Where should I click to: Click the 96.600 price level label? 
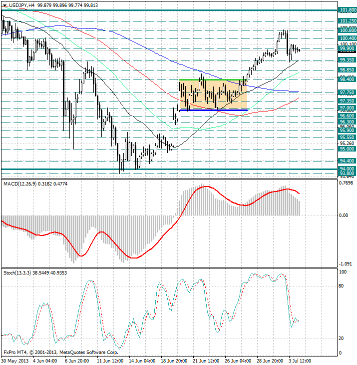pyautogui.click(x=347, y=116)
